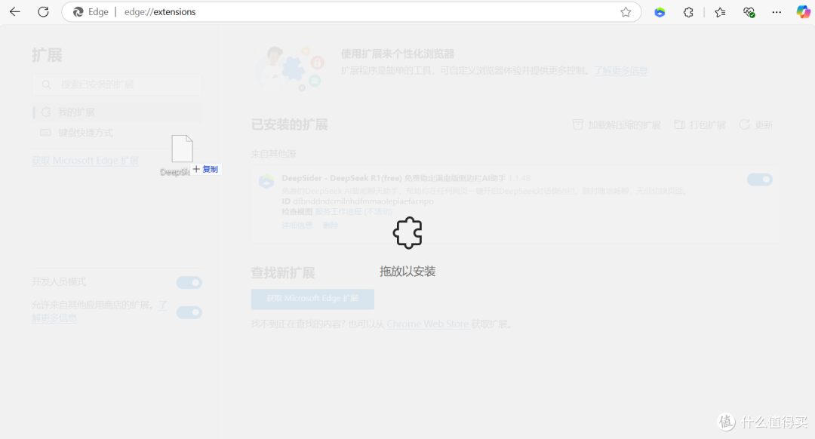The image size is (815, 439).
Task: Open Settings and more ellipsis menu
Action: click(x=777, y=12)
